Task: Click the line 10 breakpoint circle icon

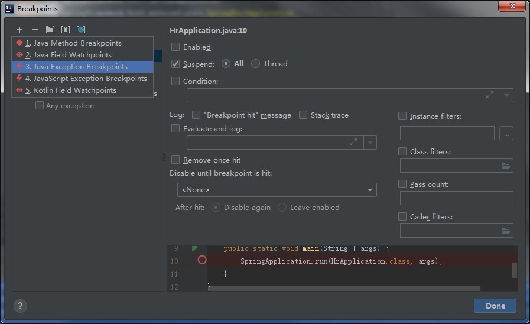Action: coord(202,260)
